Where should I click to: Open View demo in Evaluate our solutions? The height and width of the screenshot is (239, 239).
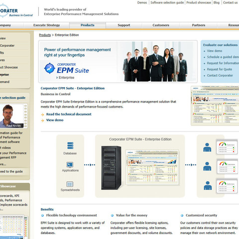point(215,51)
